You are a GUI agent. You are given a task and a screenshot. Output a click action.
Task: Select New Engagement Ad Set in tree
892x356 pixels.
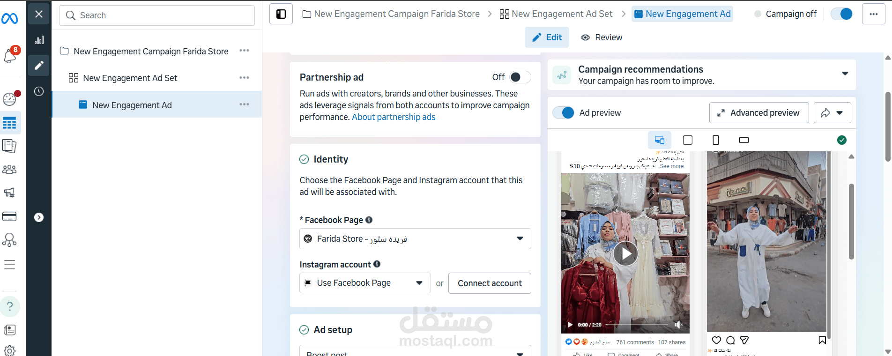pyautogui.click(x=130, y=78)
